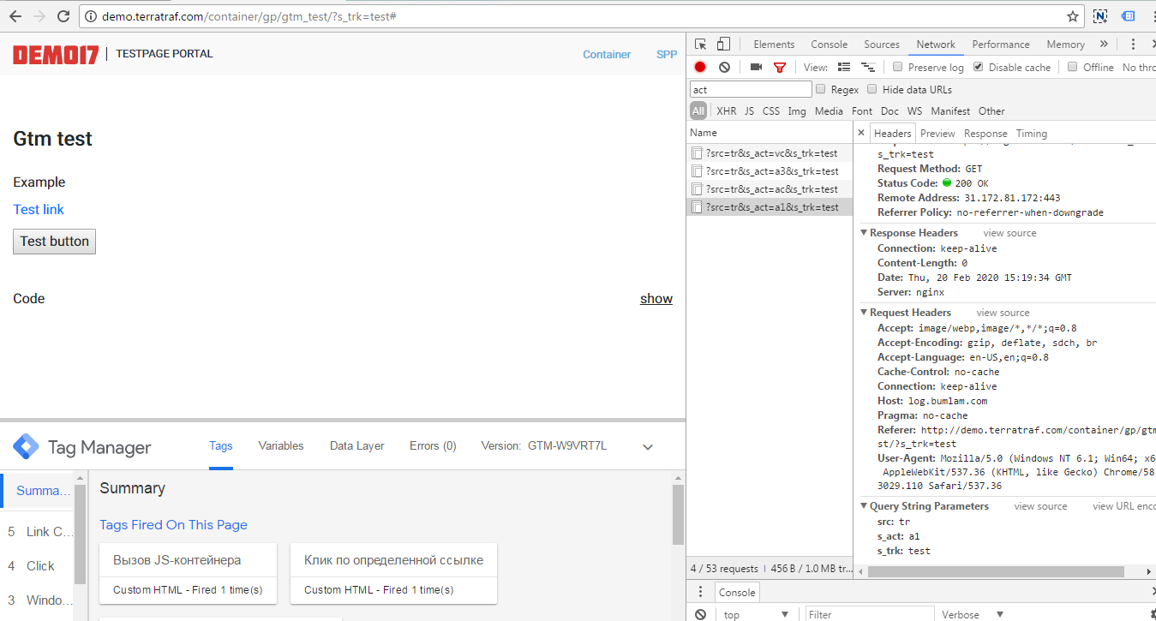This screenshot has width=1156, height=621.
Task: Toggle the red network filter icon
Action: coord(780,67)
